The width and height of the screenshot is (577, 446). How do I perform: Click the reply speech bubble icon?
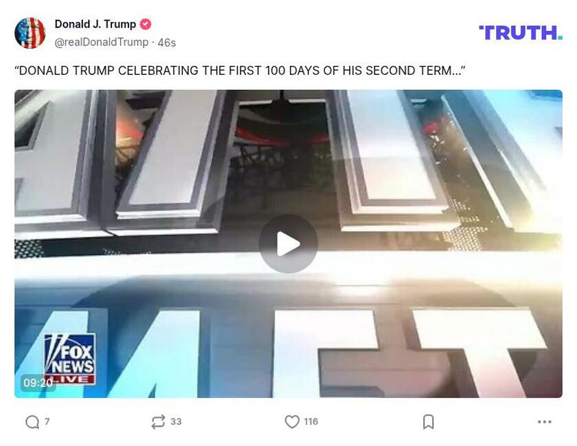[x=32, y=422]
